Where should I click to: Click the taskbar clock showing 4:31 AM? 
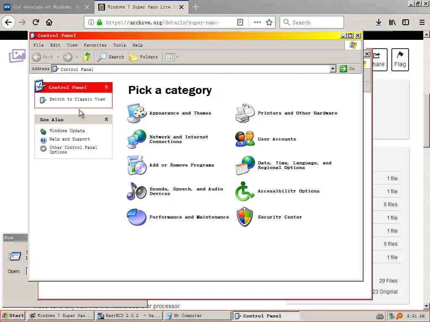coord(416,316)
